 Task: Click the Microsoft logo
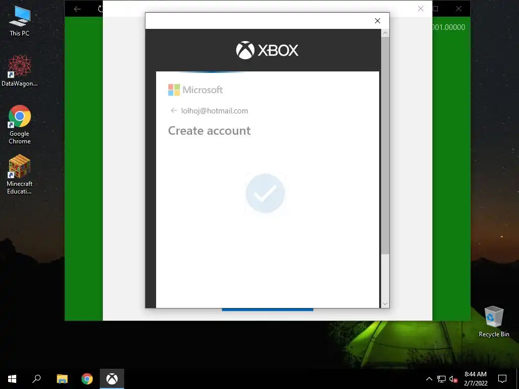(x=195, y=90)
